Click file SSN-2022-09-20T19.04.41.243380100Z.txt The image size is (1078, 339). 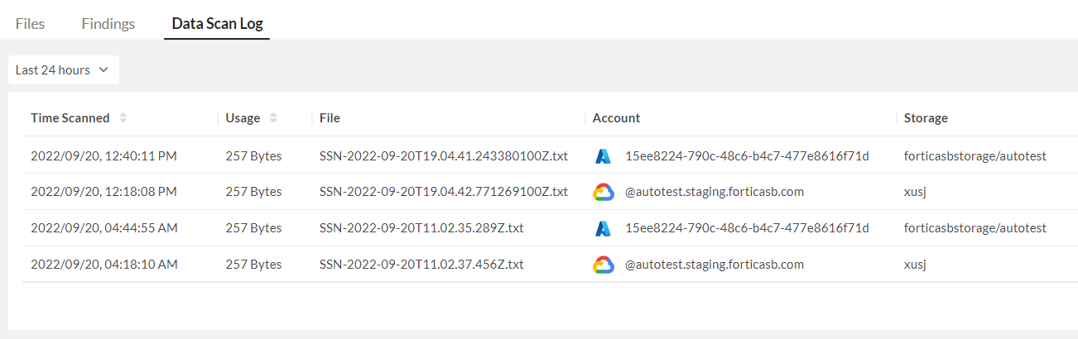(x=443, y=155)
